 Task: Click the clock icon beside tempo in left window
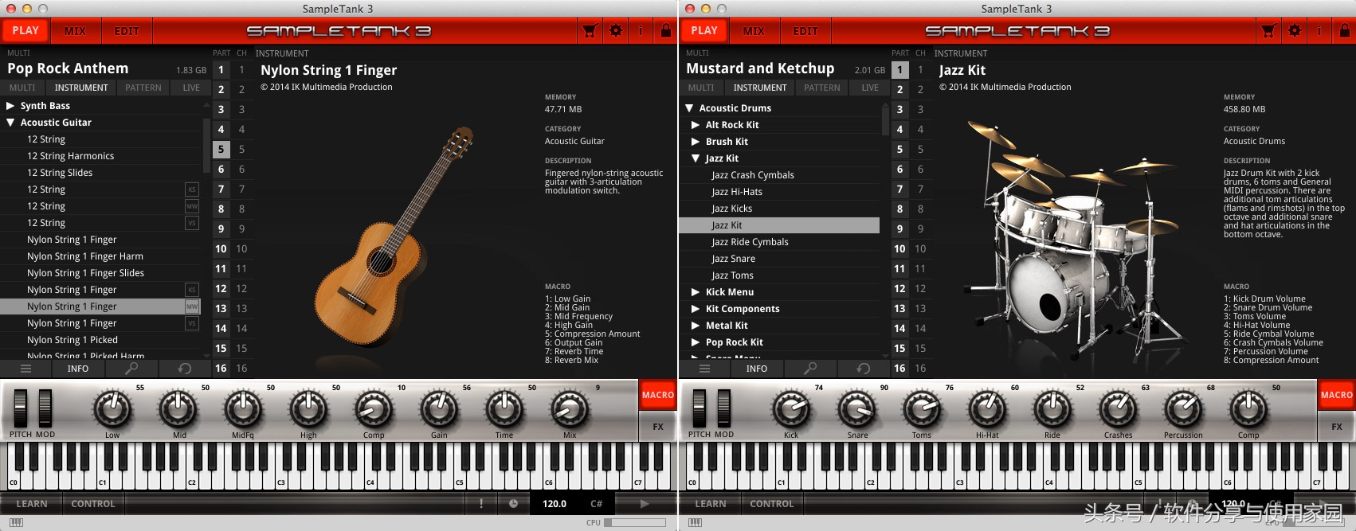[514, 504]
